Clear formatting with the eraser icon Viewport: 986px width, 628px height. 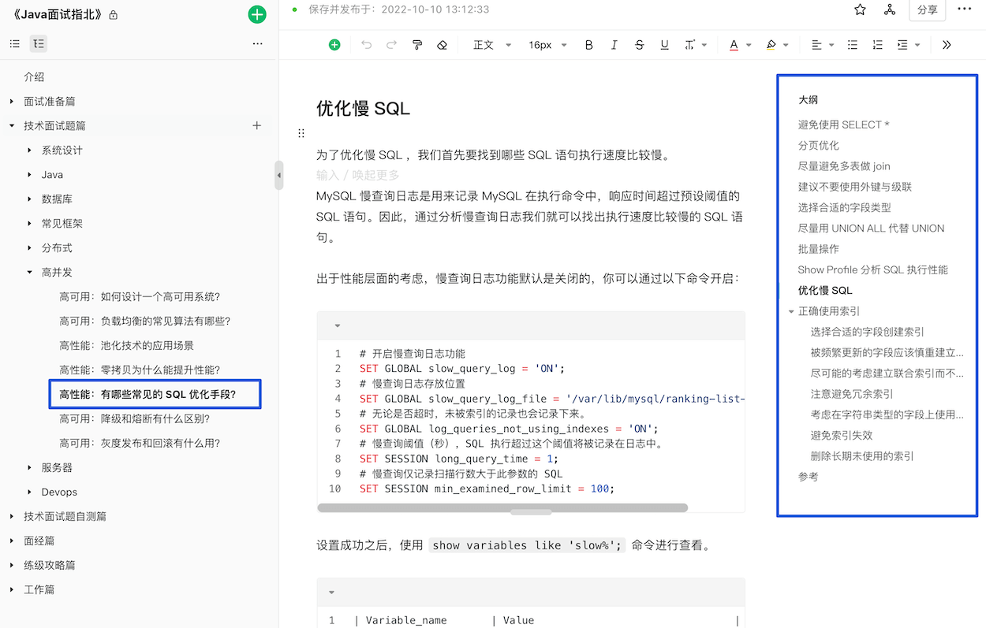442,45
